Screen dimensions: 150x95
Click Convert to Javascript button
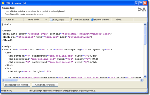point(45,85)
